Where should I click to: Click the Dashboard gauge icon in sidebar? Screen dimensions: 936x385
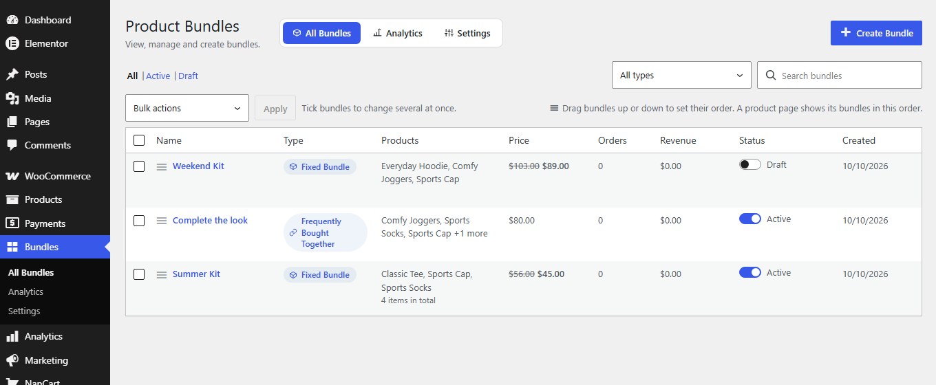[12, 20]
